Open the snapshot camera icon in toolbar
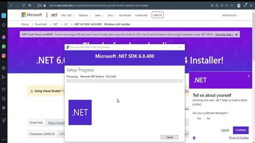Image resolution: width=255 pixels, height=143 pixels. point(217,6)
